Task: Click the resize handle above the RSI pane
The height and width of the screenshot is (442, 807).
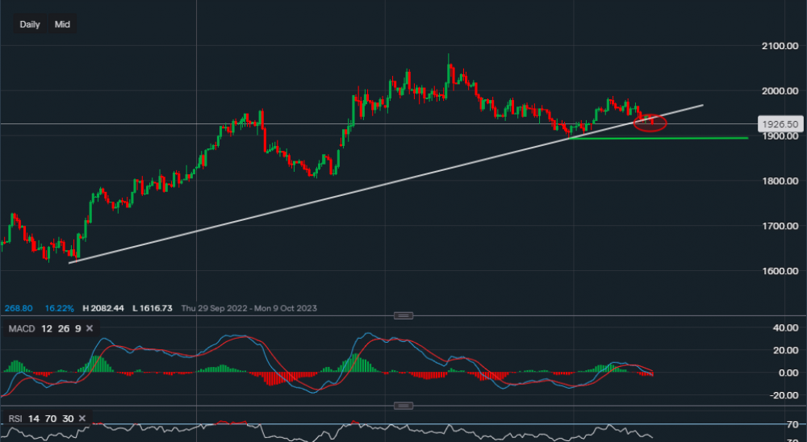Action: click(403, 406)
